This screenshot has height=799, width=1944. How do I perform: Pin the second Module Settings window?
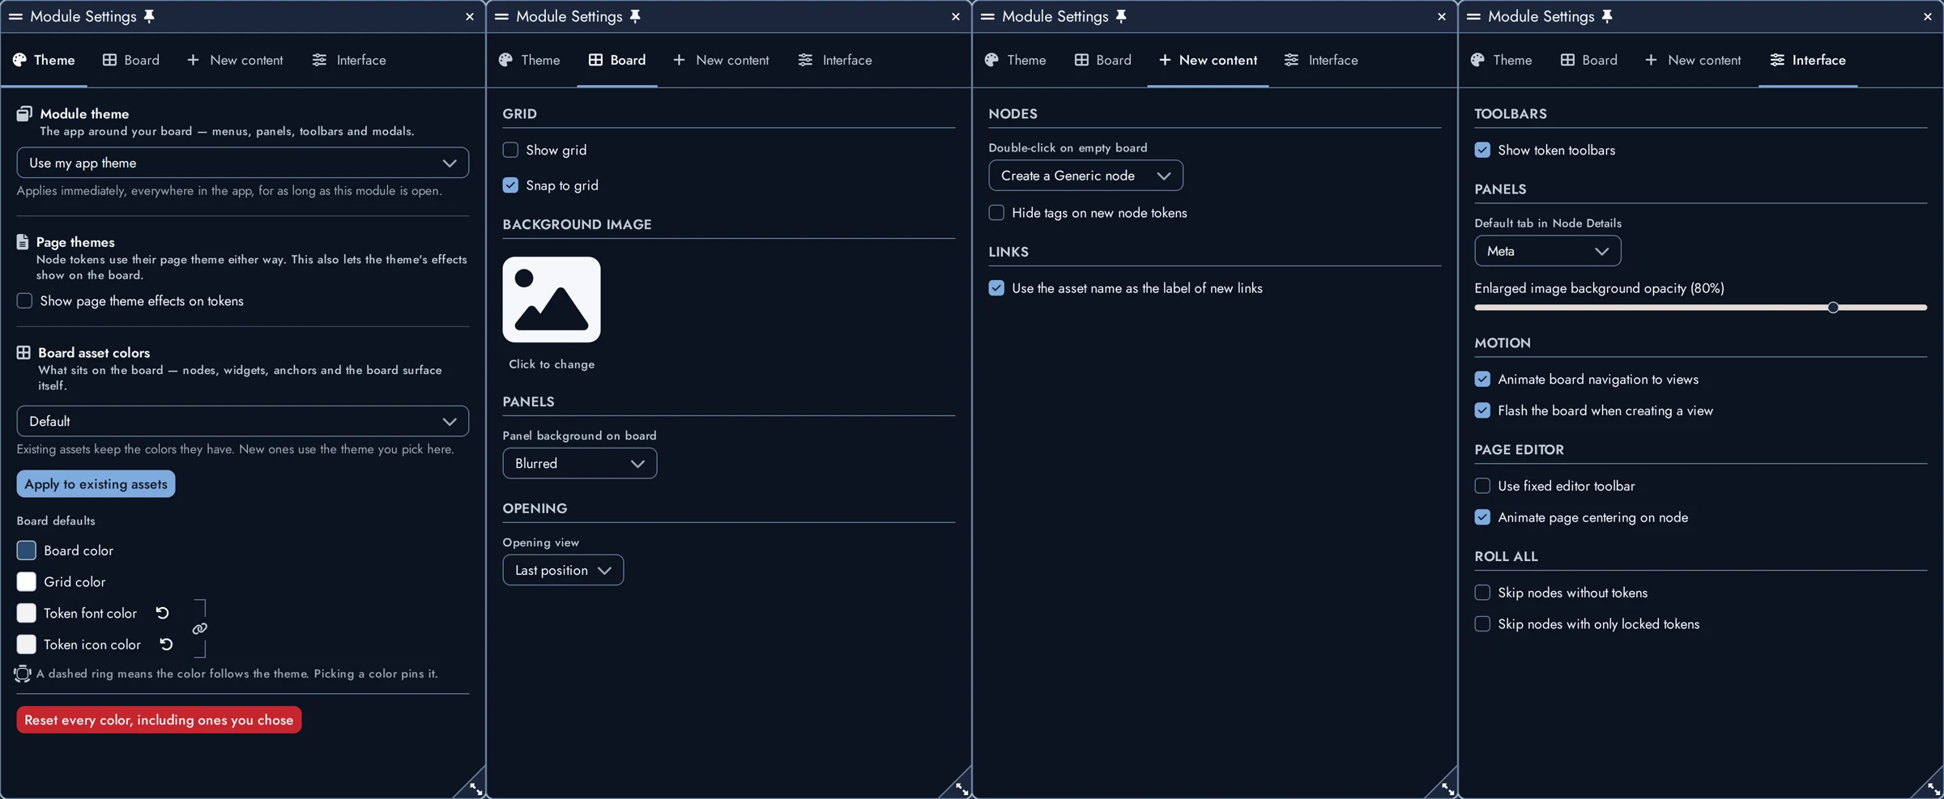[x=635, y=16]
